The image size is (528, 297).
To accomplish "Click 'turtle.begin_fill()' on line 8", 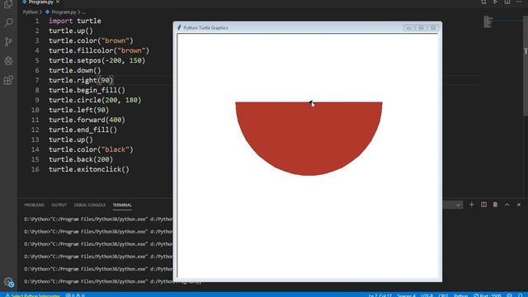I will (87, 90).
